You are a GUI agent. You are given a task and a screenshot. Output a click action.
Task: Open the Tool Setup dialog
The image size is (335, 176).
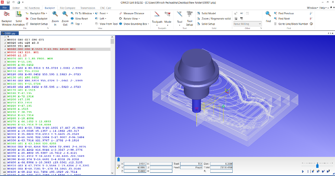coord(190,18)
